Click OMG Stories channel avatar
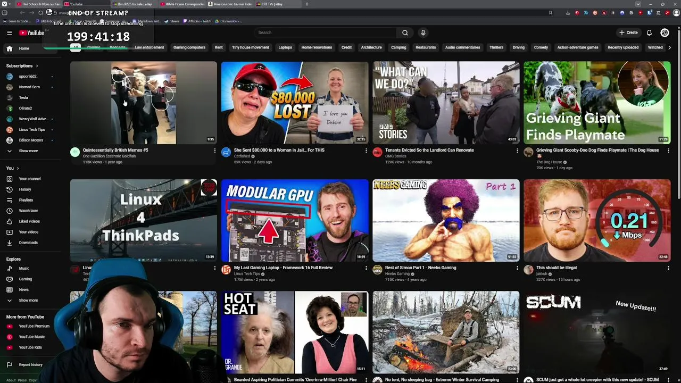This screenshot has width=681, height=383. pyautogui.click(x=377, y=153)
